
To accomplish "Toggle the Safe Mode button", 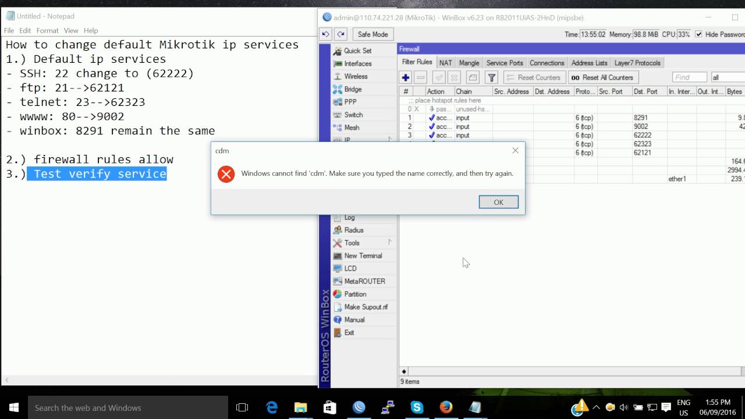I will point(372,34).
